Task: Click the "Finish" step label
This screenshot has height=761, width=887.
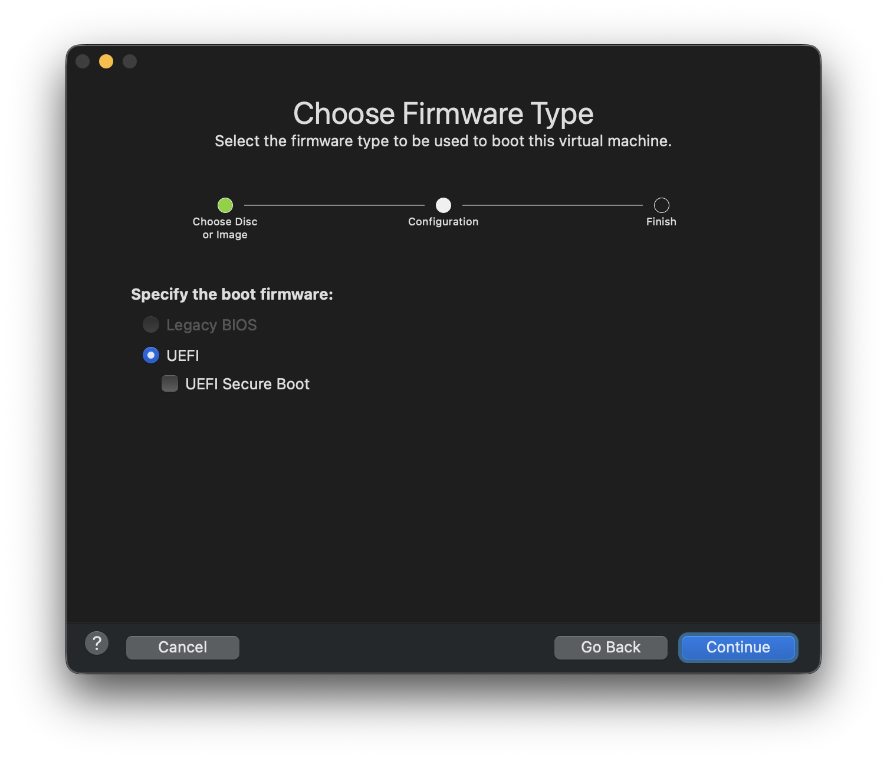Action: point(661,222)
